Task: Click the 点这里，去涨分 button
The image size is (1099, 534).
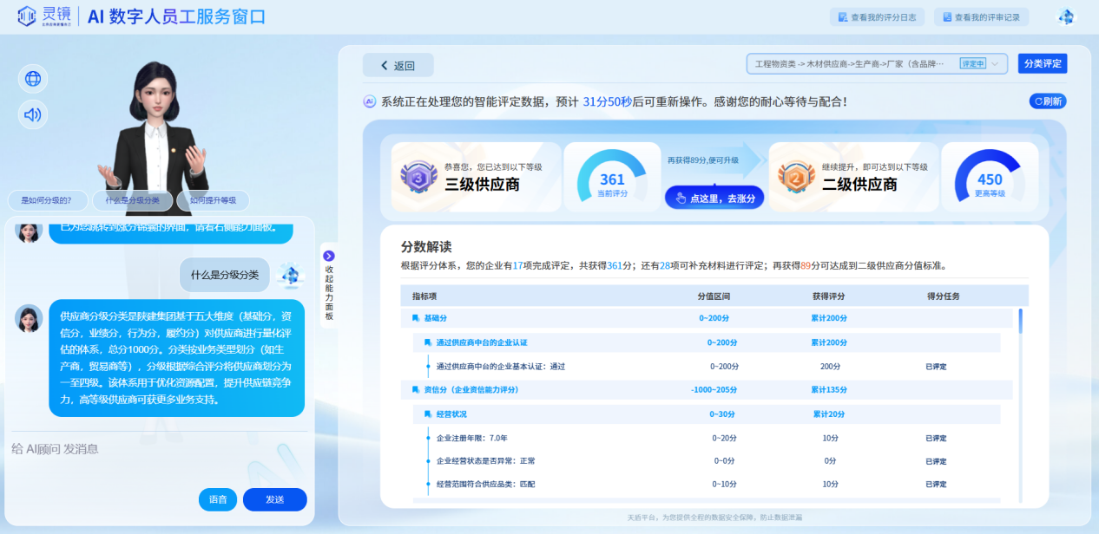Action: 714,199
